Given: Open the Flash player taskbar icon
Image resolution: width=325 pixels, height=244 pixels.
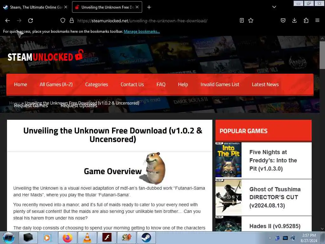Looking at the screenshot, I should [x=107, y=238].
